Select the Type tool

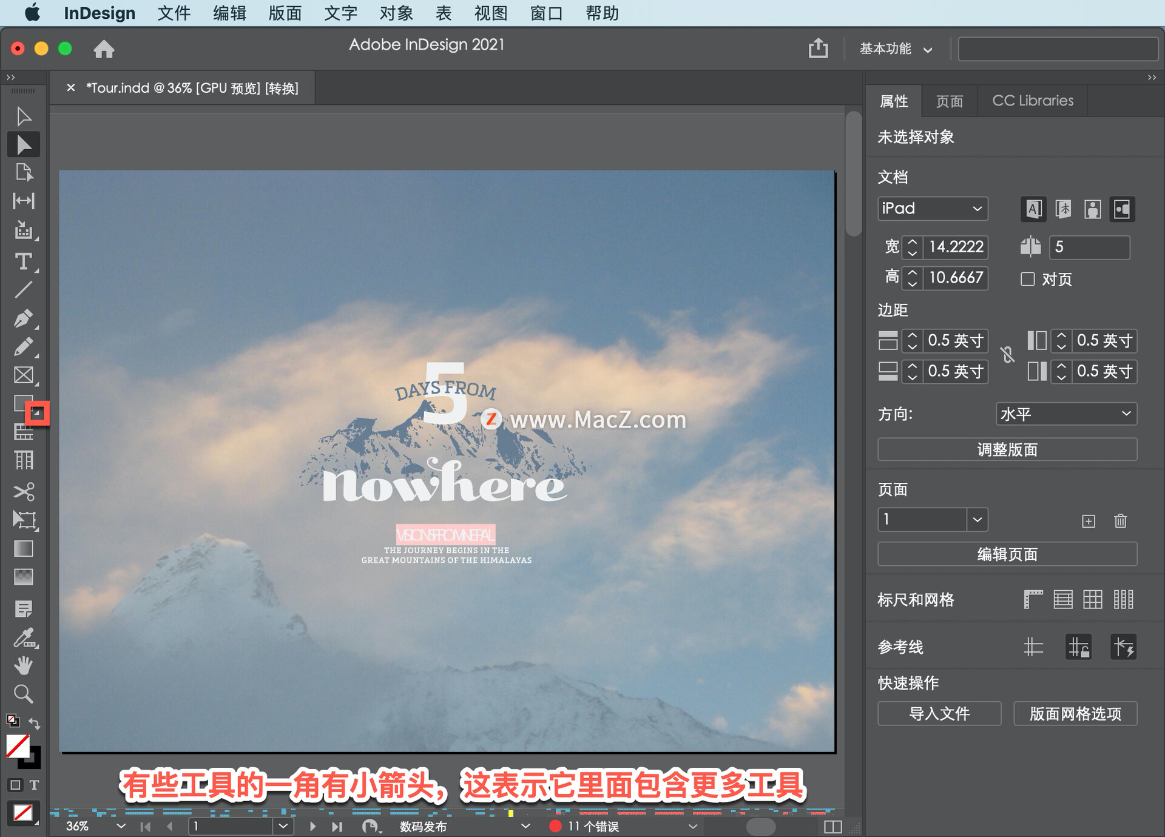pos(23,262)
